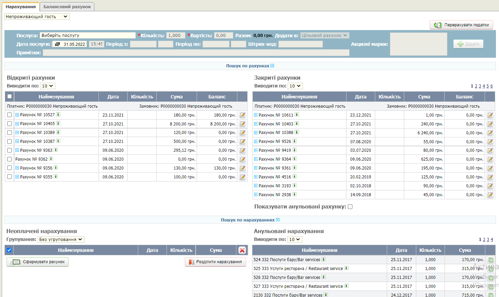
Task: Expand Рахунок № 9363 details
Action: pos(17,150)
